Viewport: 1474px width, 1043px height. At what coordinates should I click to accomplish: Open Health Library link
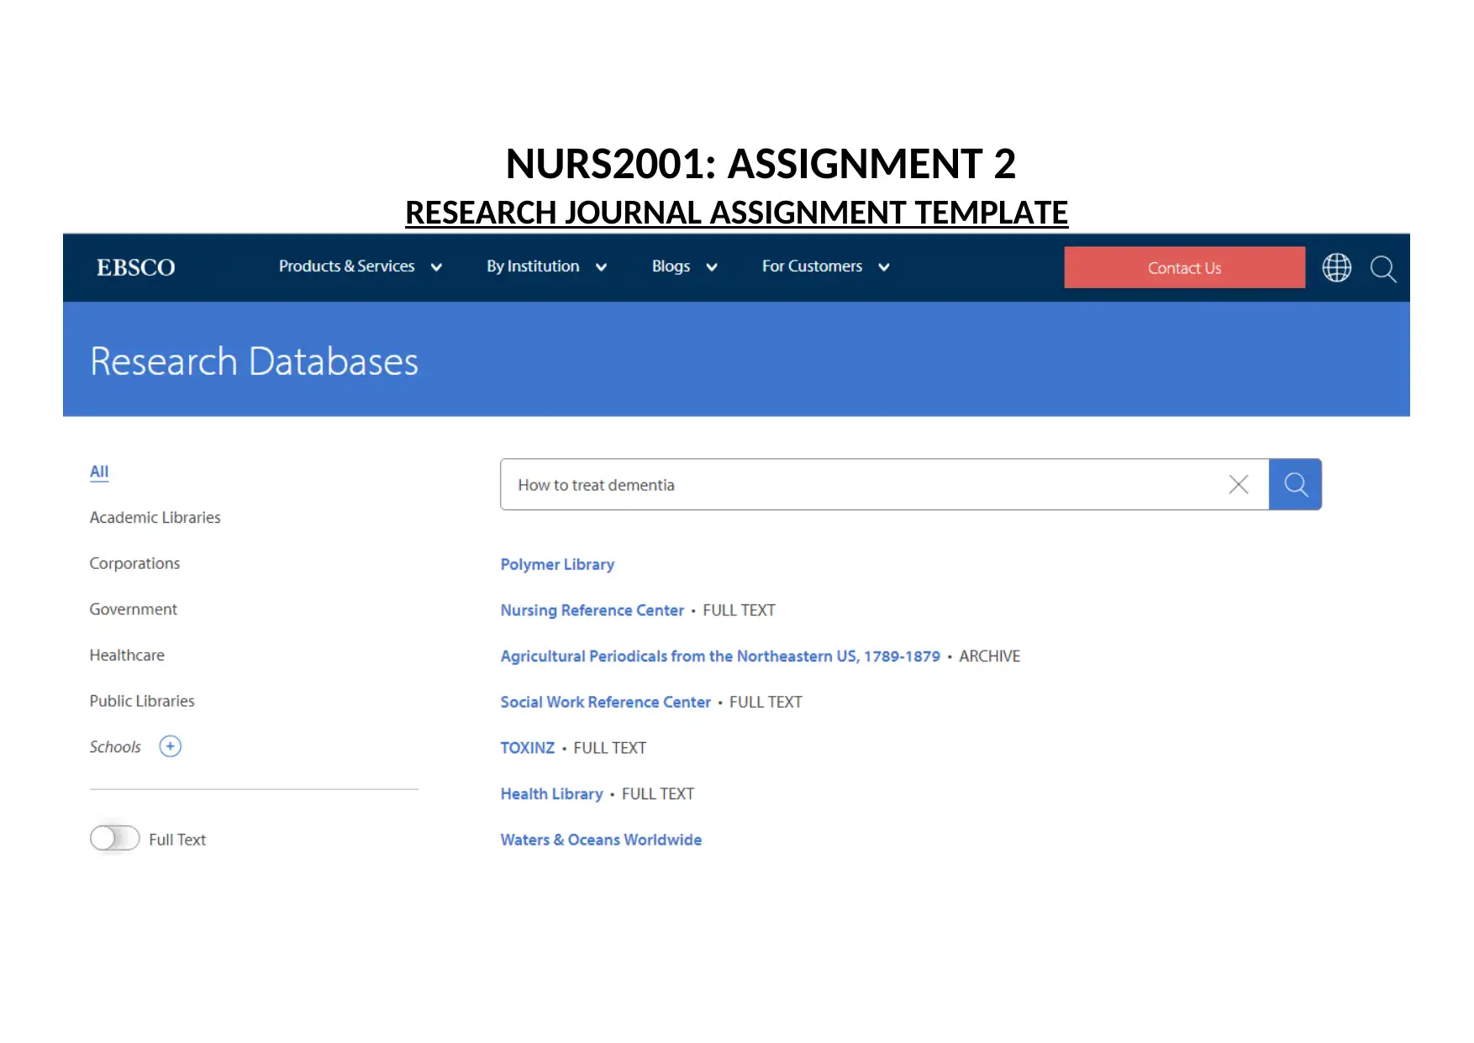(x=552, y=794)
